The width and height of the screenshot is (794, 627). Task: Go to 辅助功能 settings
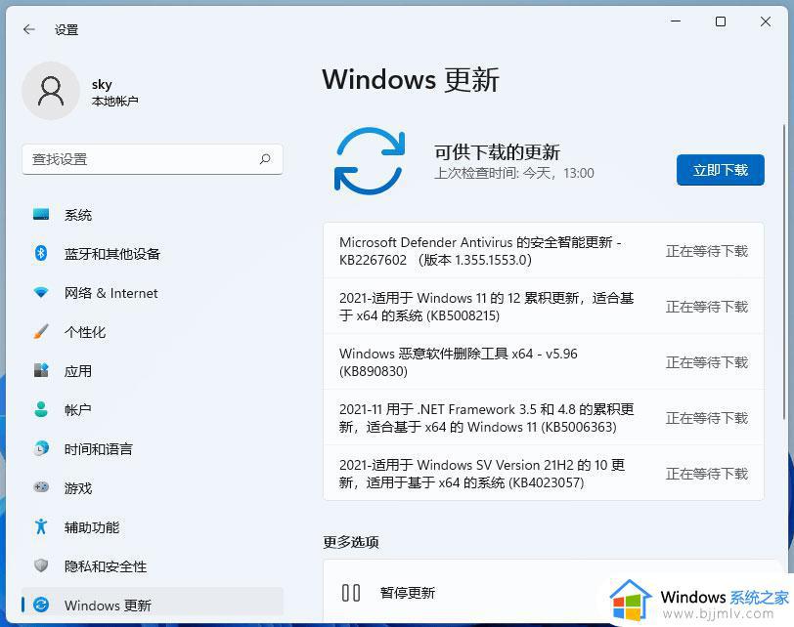click(x=152, y=526)
